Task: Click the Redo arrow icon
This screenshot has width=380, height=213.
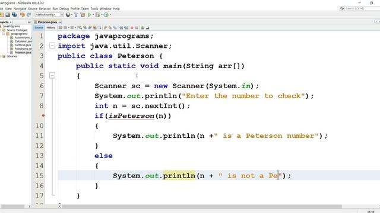Action: click(x=28, y=15)
